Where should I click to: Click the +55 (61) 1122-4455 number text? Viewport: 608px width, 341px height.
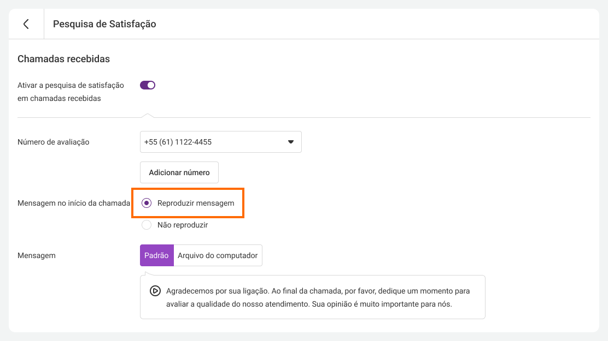[178, 142]
